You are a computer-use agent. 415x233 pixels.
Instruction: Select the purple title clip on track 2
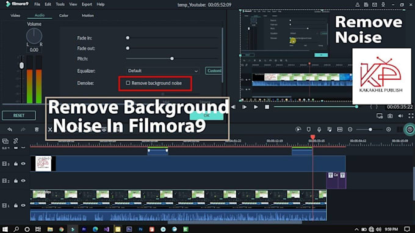(336, 181)
